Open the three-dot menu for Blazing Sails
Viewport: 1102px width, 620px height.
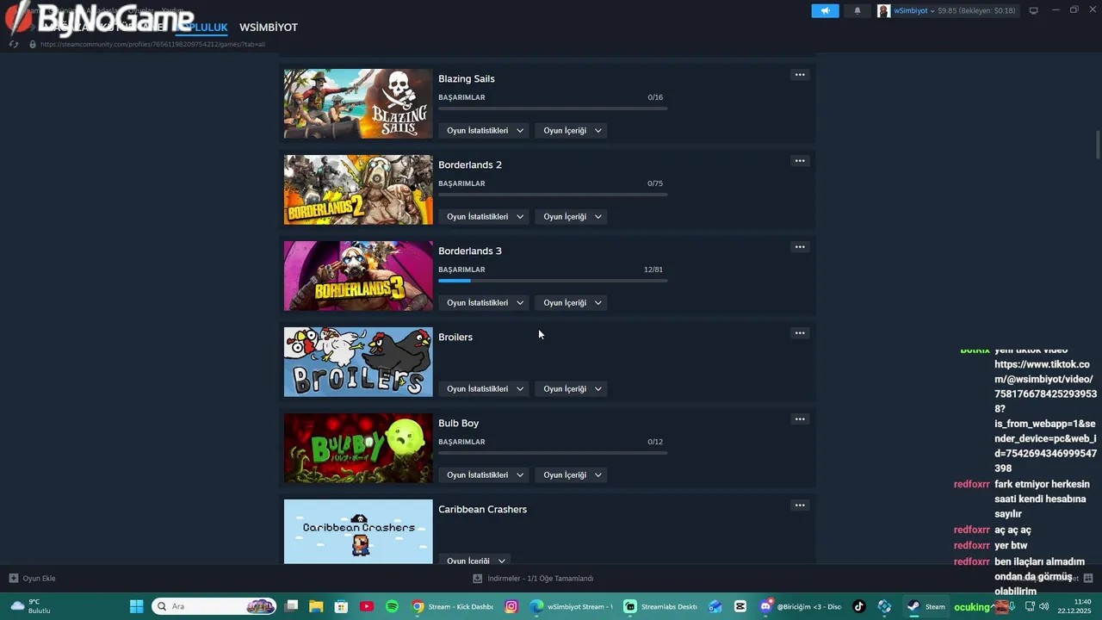click(800, 75)
